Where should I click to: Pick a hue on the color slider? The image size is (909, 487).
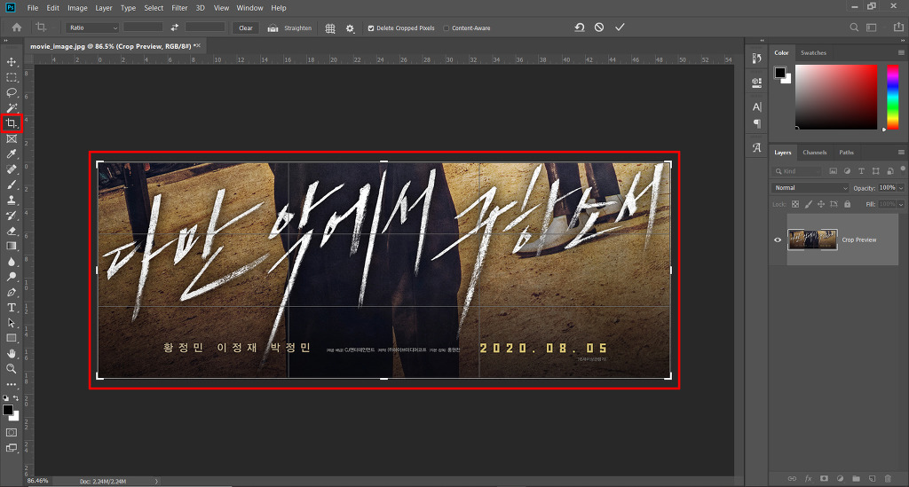[x=893, y=97]
